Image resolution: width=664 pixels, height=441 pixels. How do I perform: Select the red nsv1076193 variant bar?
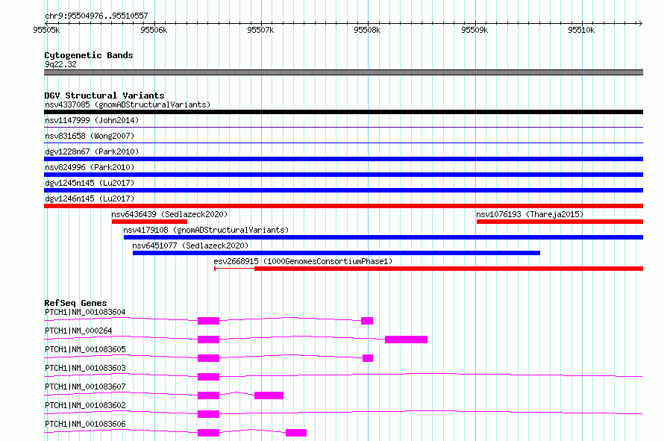[560, 222]
